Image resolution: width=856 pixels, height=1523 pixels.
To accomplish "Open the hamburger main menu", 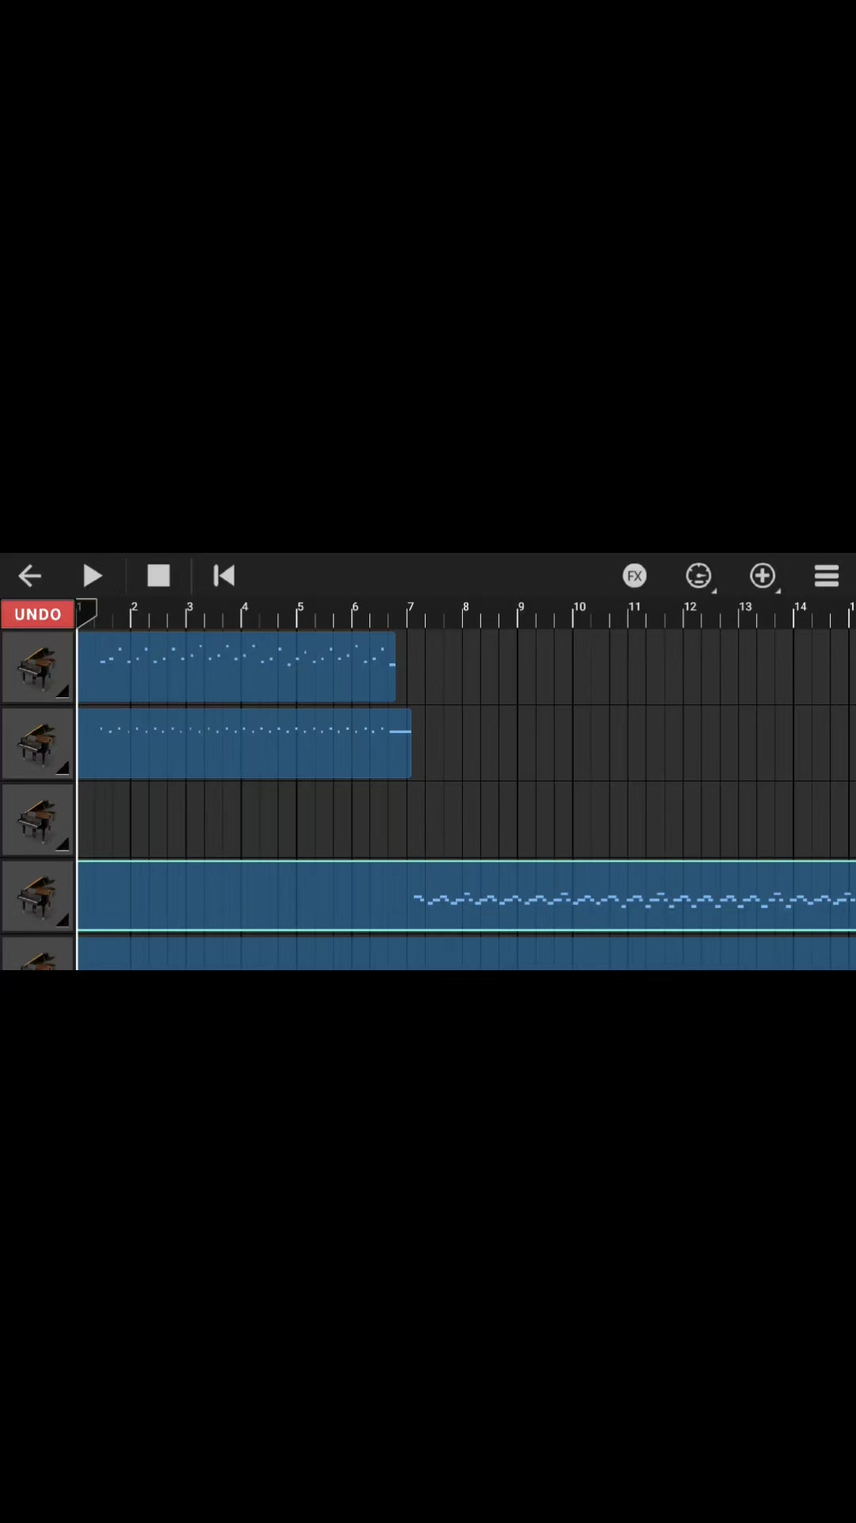I will pos(827,575).
